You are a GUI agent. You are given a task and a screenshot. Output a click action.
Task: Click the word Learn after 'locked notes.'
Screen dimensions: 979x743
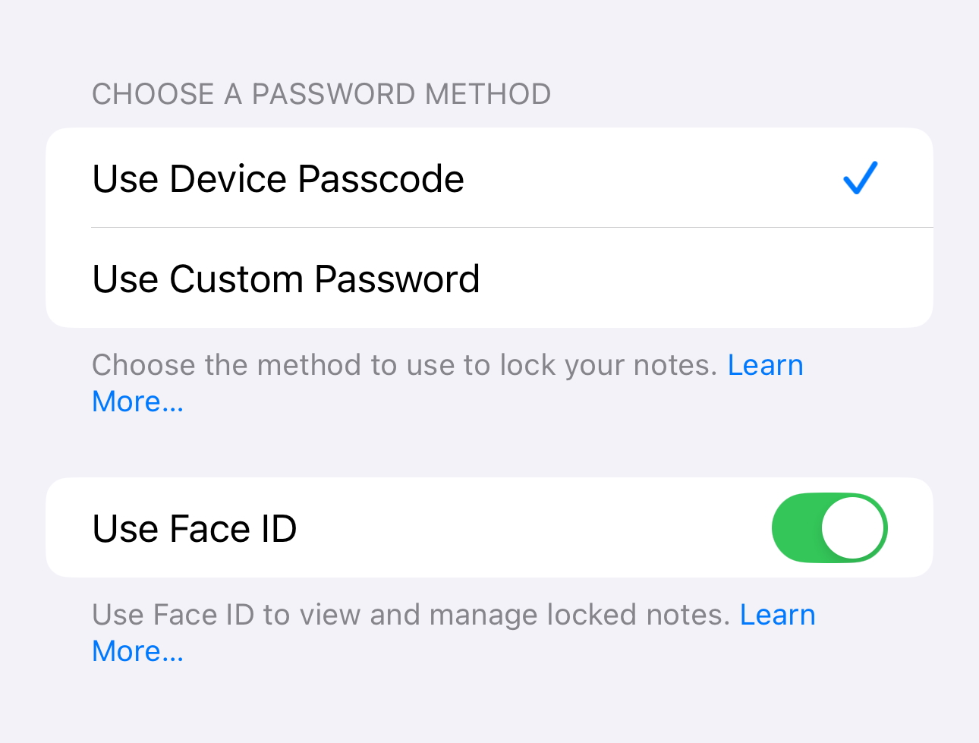pos(777,615)
